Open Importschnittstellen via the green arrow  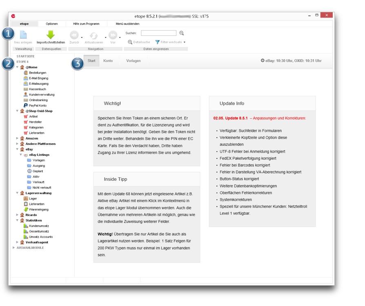51,35
